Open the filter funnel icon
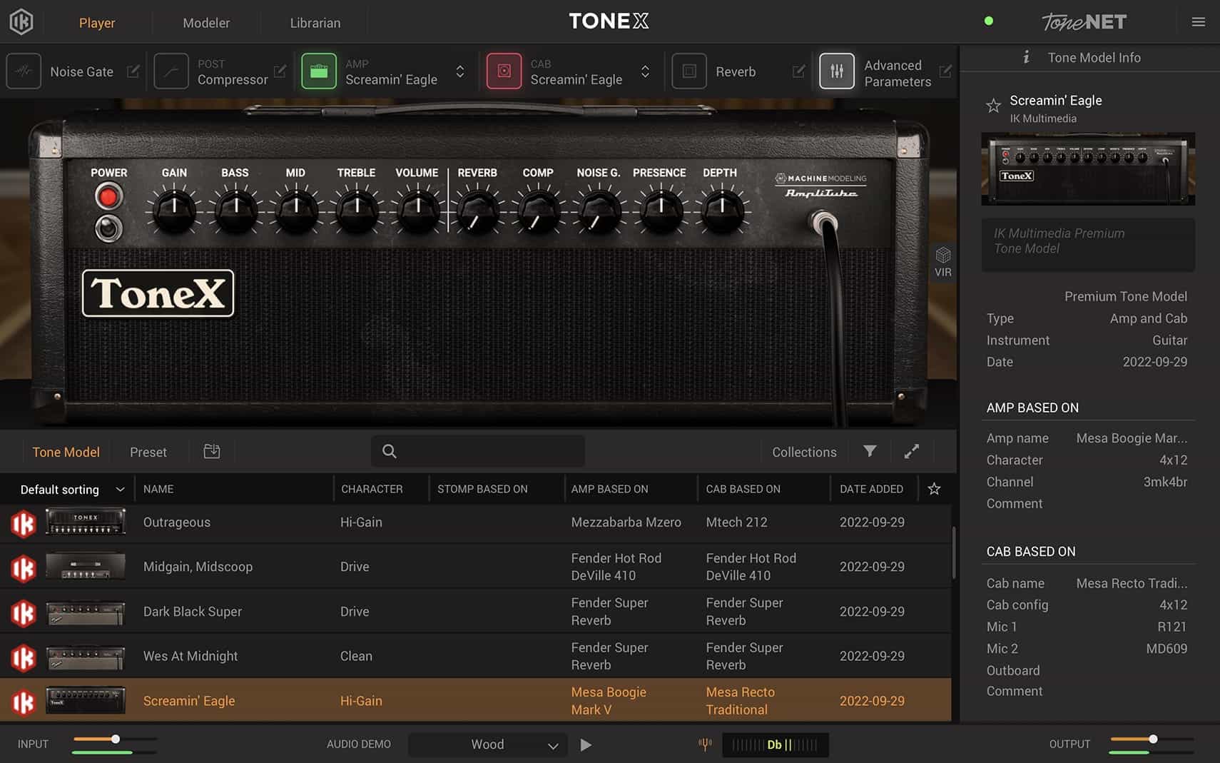This screenshot has height=763, width=1220. (870, 451)
